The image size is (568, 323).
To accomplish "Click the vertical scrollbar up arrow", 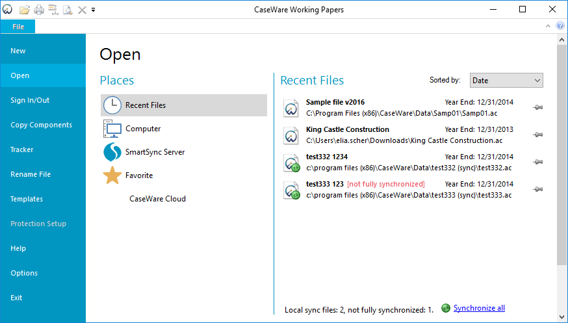I will (x=562, y=40).
